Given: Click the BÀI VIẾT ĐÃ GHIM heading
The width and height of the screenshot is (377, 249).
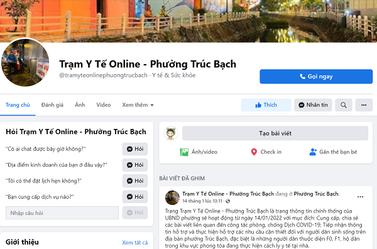Looking at the screenshot, I should click(182, 179).
